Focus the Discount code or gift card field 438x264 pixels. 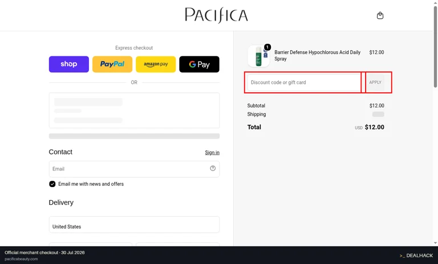[304, 83]
